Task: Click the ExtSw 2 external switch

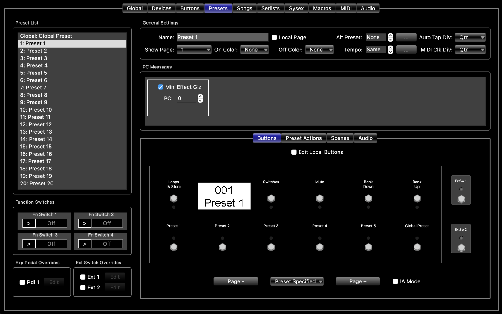Action: [461, 248]
